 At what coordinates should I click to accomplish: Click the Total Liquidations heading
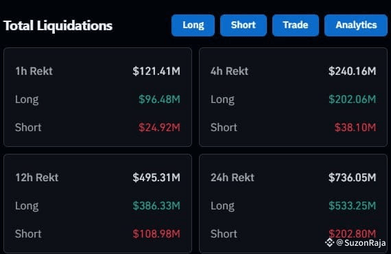tap(58, 25)
